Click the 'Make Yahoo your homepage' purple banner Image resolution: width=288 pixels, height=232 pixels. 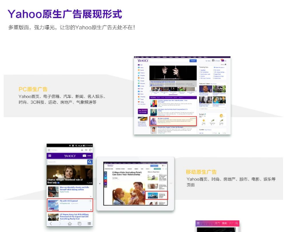143,111
